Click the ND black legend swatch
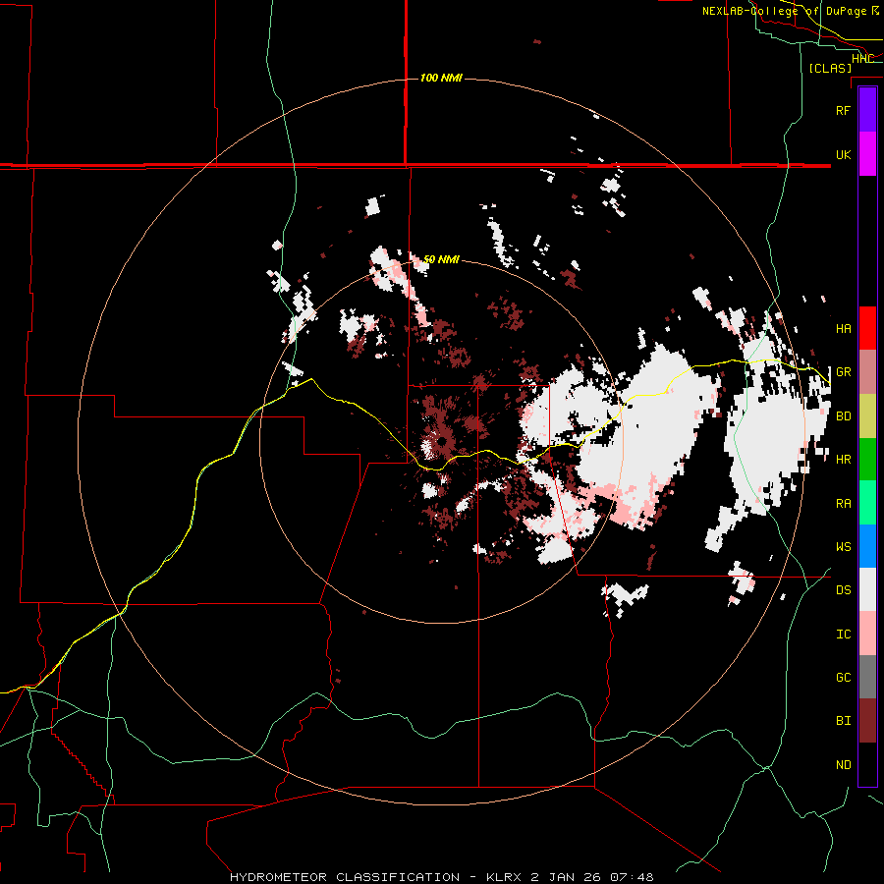This screenshot has width=884, height=884. (x=867, y=764)
